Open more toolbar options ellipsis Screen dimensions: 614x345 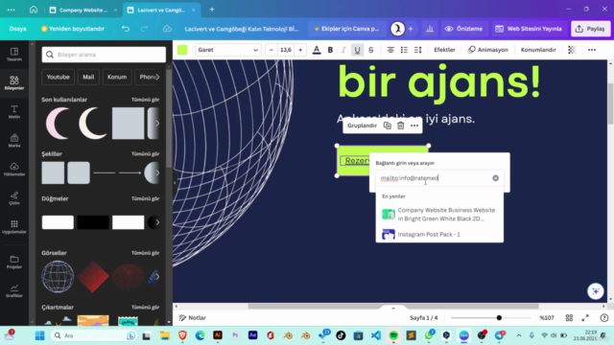[x=592, y=50]
